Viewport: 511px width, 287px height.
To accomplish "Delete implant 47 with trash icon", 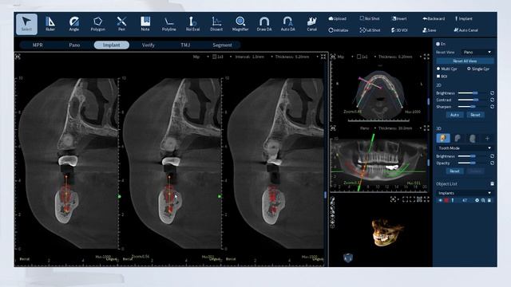I will click(489, 200).
